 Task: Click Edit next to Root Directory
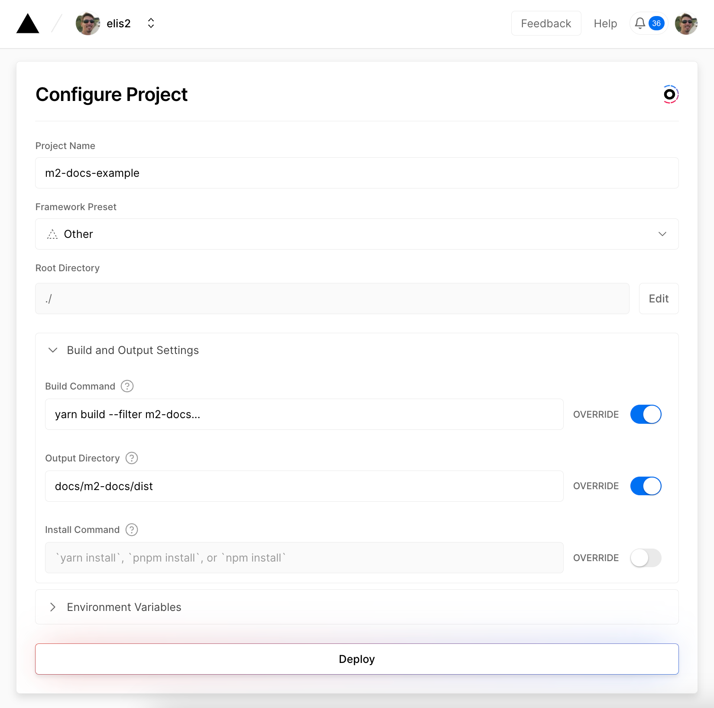point(659,299)
